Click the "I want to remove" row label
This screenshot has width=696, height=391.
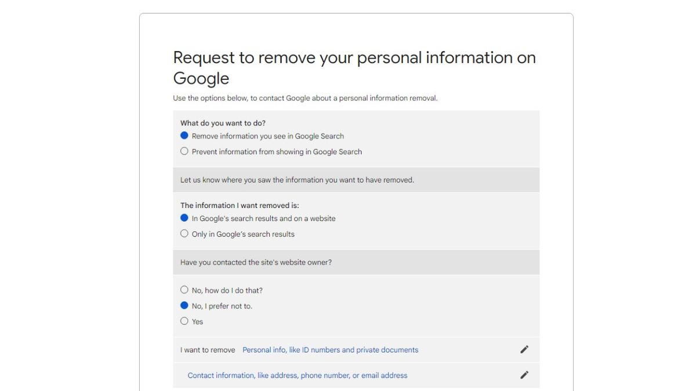click(x=207, y=349)
